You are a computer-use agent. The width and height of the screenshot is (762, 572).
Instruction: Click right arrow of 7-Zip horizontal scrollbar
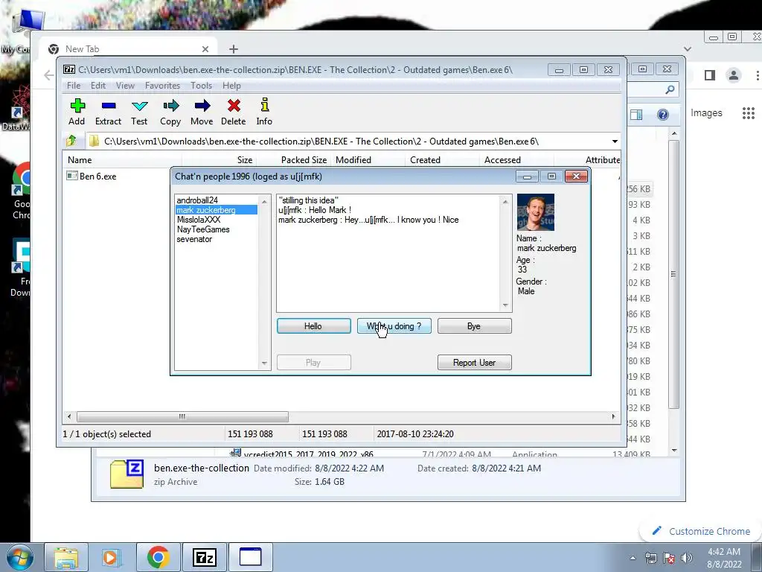tap(613, 417)
